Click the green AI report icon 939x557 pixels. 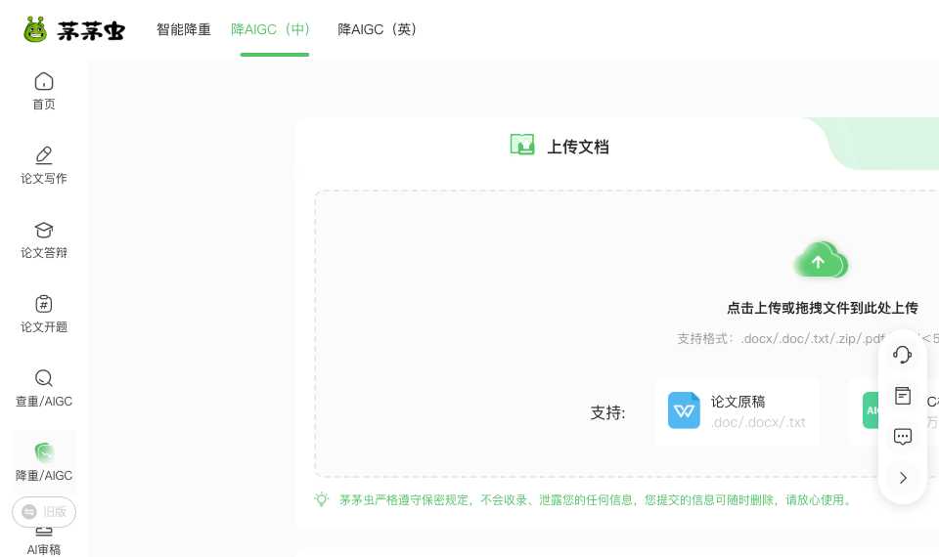pyautogui.click(x=871, y=410)
